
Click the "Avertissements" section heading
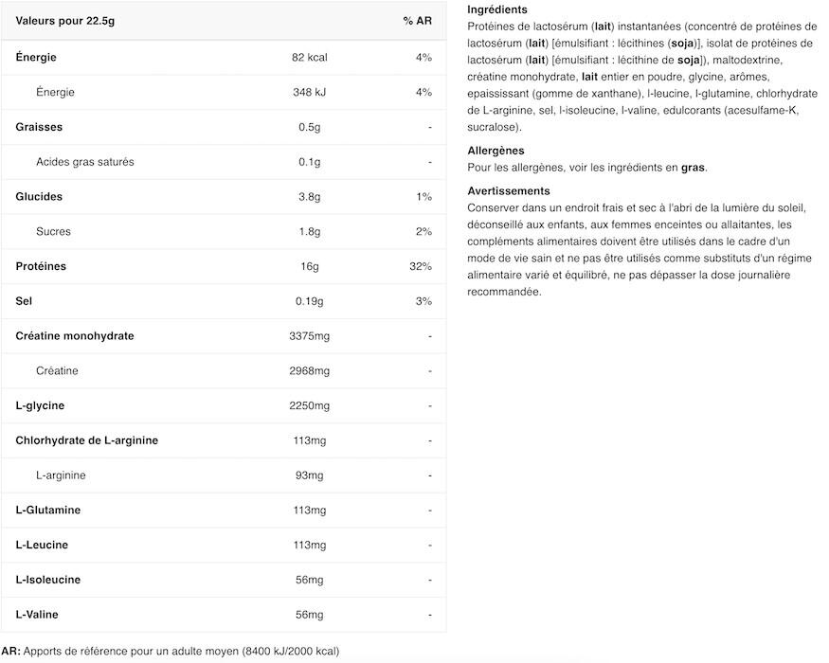click(x=509, y=191)
